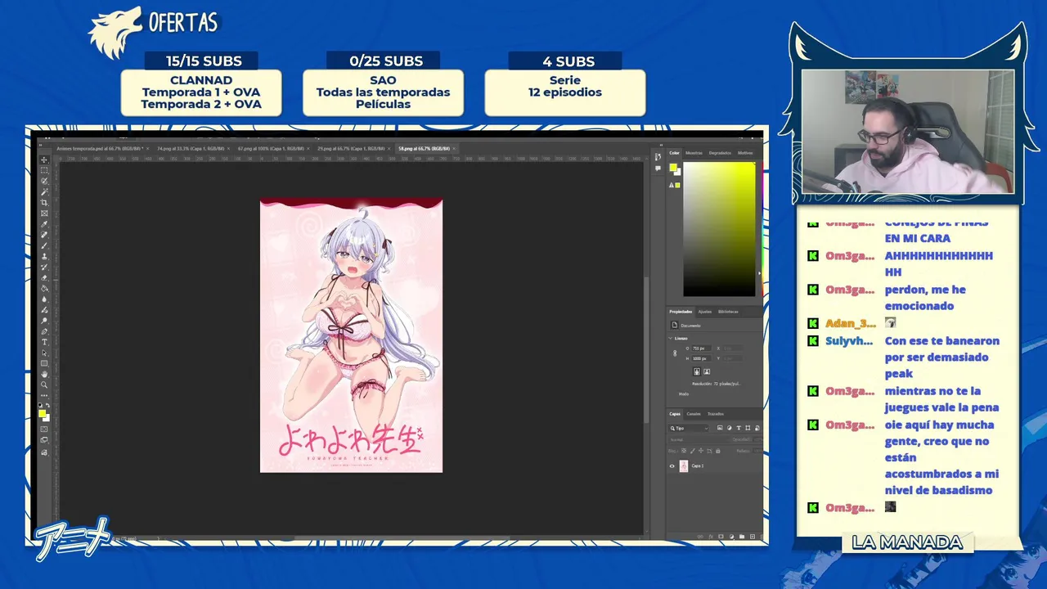Switch to the Muestras tab
The height and width of the screenshot is (589, 1047).
pos(694,153)
